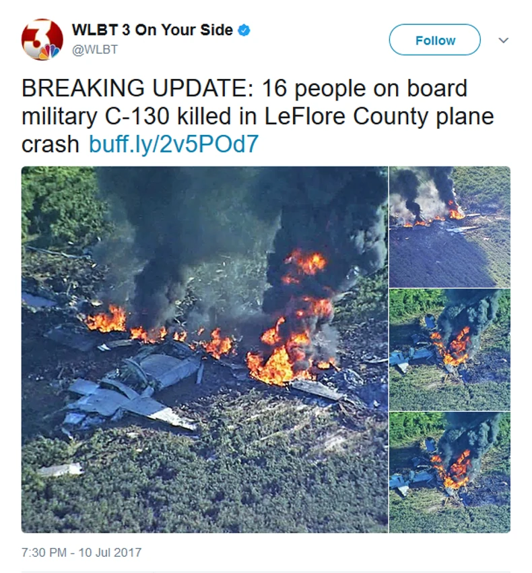Click the 7:30 PM - 10 Jul 2017 timestamp

coord(81,552)
